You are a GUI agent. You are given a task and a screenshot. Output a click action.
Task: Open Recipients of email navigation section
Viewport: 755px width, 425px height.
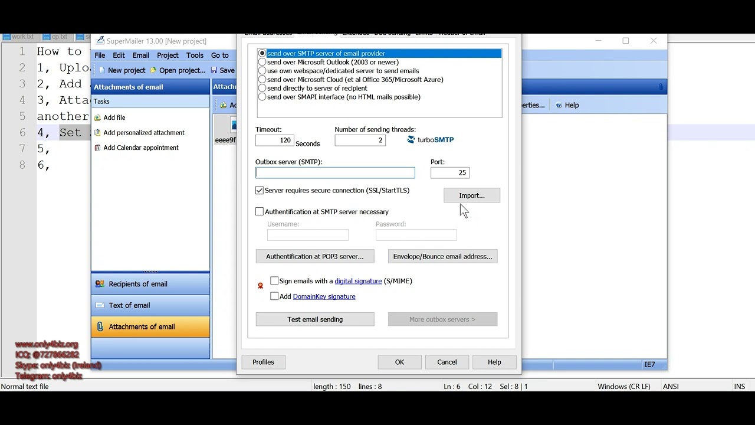click(150, 284)
